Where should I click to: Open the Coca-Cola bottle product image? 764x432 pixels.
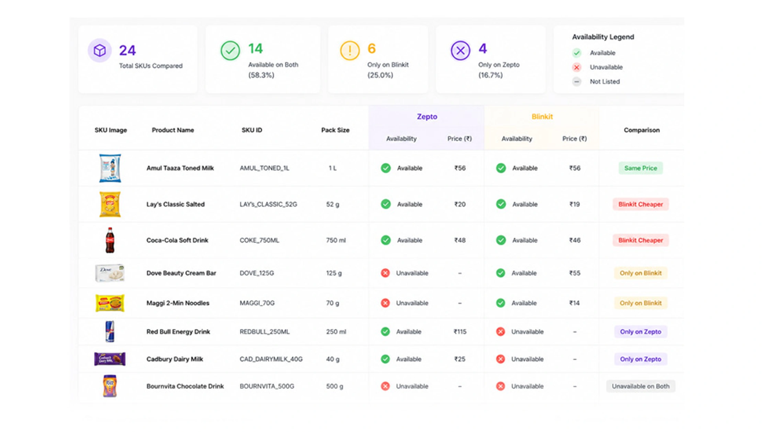click(110, 240)
